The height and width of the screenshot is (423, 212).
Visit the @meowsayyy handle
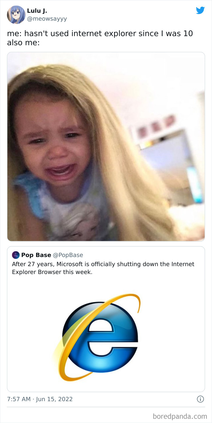pos(47,19)
